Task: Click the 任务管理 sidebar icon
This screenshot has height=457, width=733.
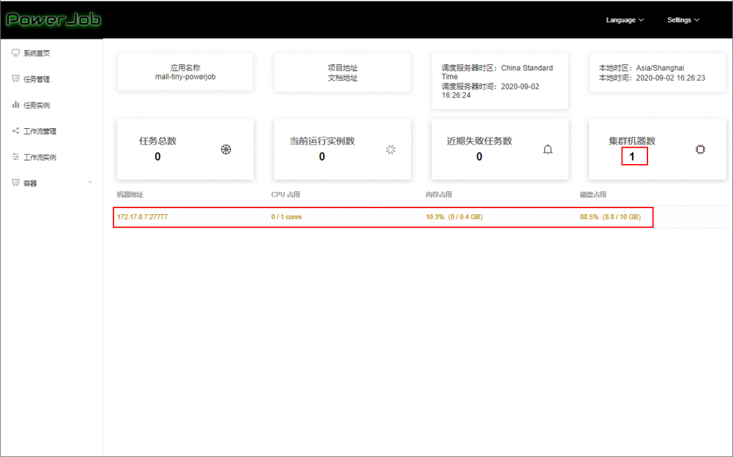Action: pyautogui.click(x=16, y=79)
